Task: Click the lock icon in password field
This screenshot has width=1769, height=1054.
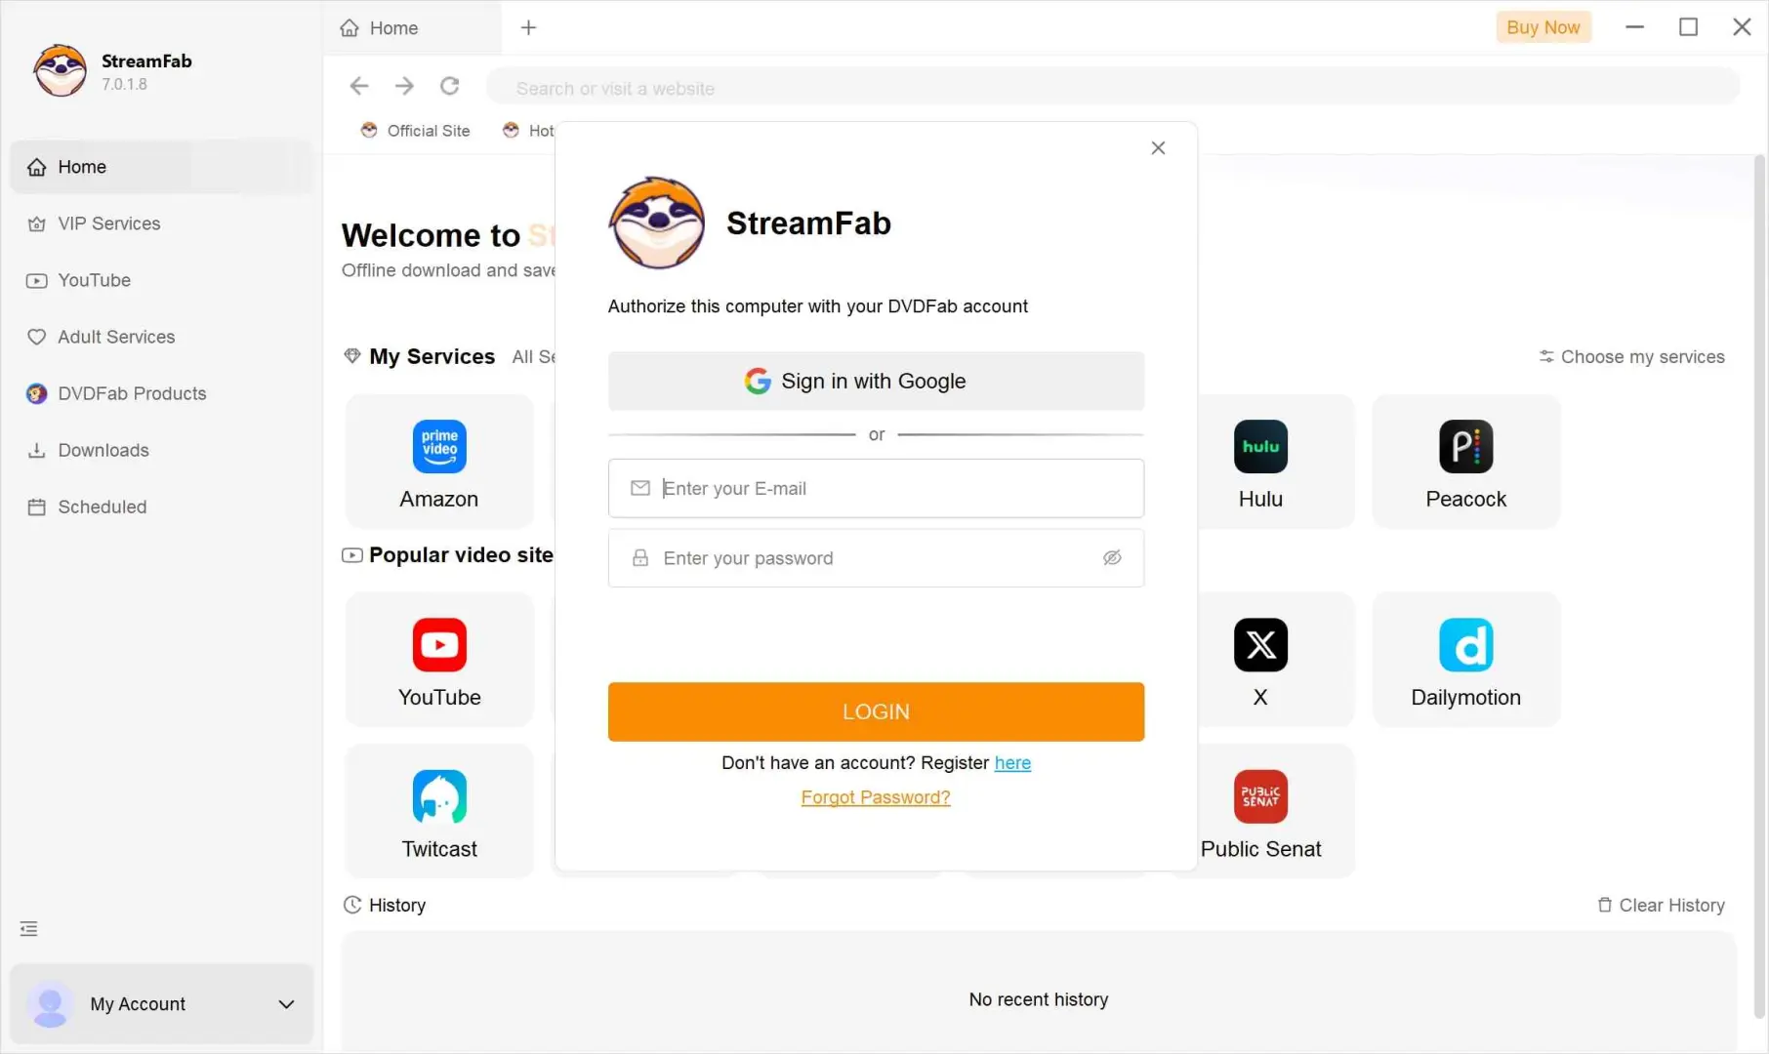Action: tap(640, 558)
